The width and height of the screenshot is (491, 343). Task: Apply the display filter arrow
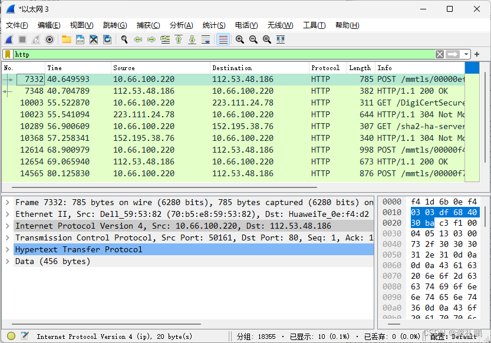point(453,54)
